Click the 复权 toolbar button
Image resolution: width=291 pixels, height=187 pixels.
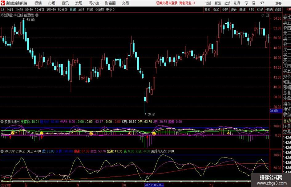[x=208, y=10]
